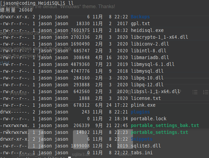
Task: Click the file size 2702336
Action: (x=80, y=37)
